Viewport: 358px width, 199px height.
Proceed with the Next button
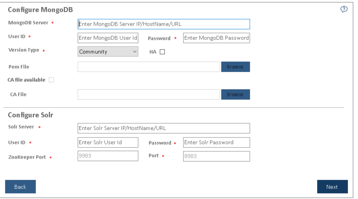[x=332, y=187]
